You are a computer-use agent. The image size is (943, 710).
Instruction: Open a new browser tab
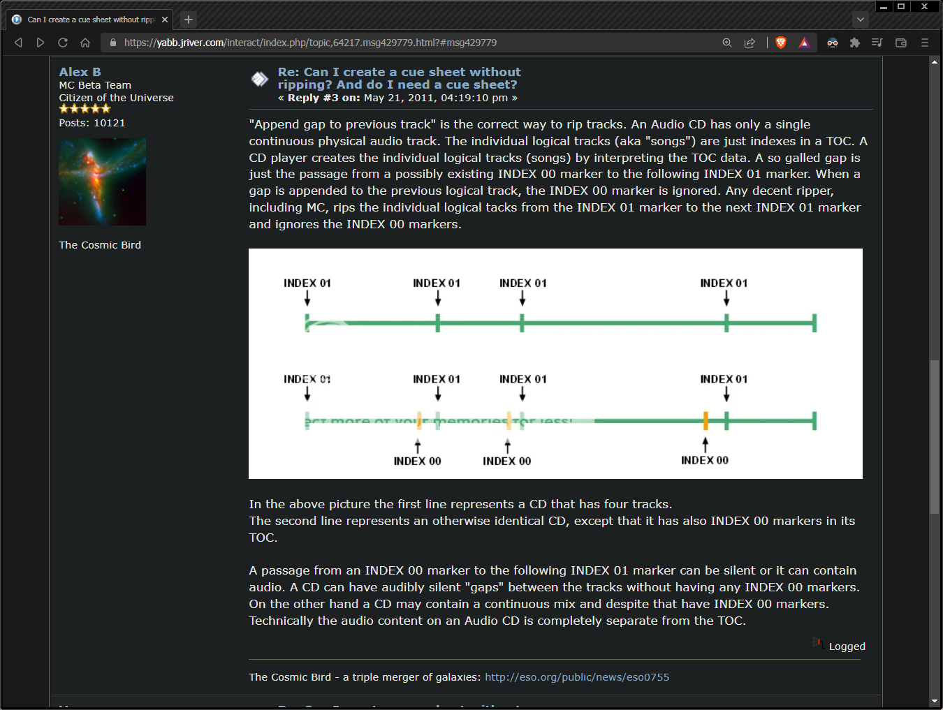tap(189, 20)
